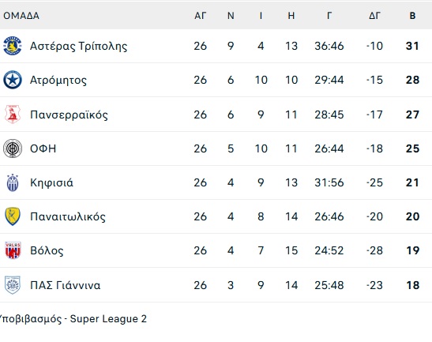Click the ΟΜΑΔΑ column header
The image size is (432, 342).
[x=21, y=16]
